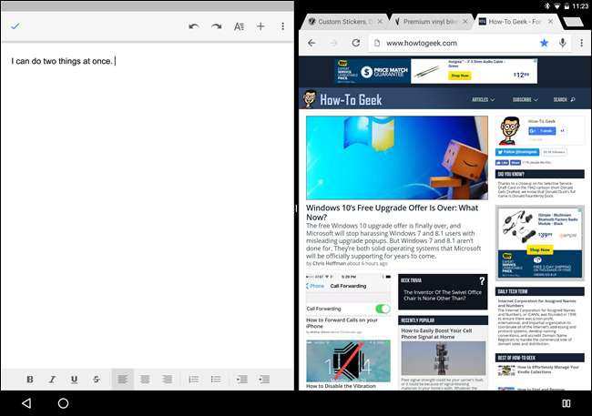This screenshot has height=416, width=592.
Task: Expand the Articles dropdown menu
Action: (483, 99)
